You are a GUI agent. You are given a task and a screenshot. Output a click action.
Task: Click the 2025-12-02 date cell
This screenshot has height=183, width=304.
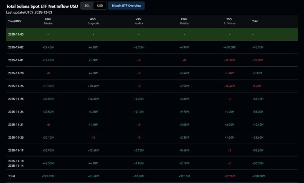pyautogui.click(x=16, y=47)
